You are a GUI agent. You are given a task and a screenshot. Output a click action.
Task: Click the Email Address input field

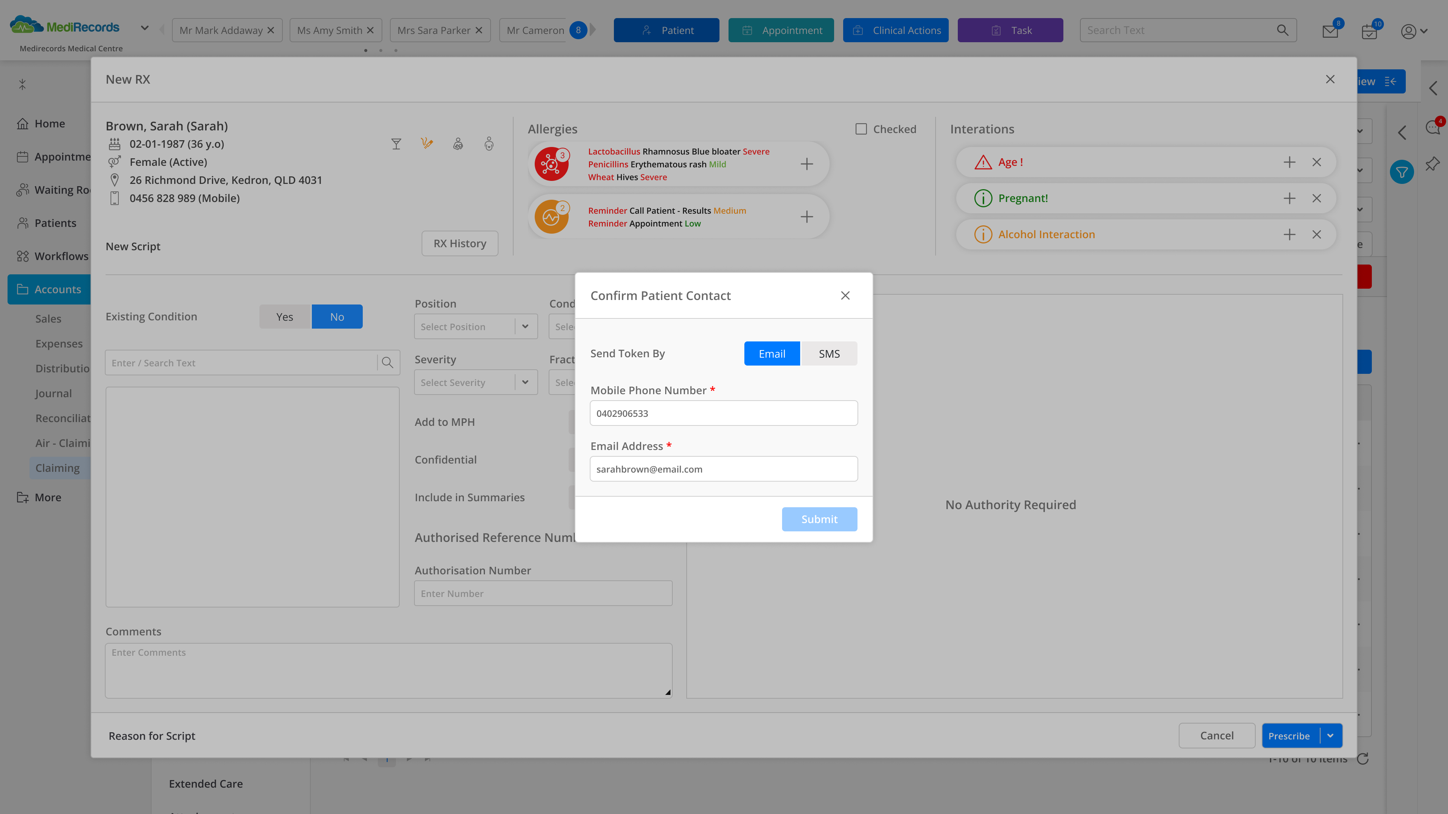coord(724,469)
